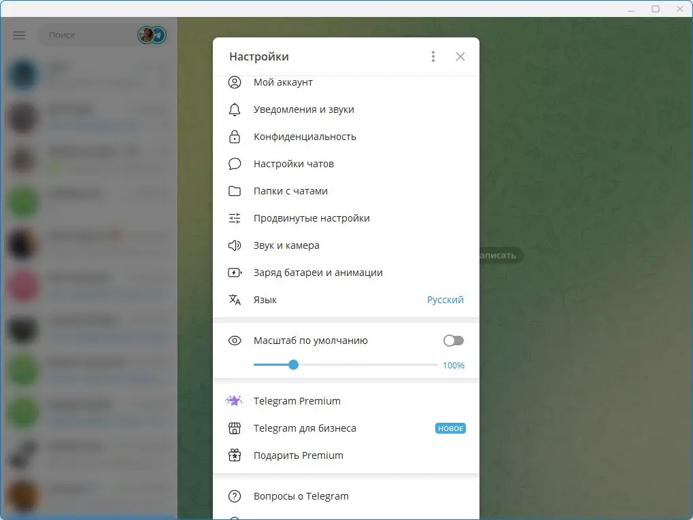Open Telegram для бизнеса
693x520 pixels.
(346, 428)
